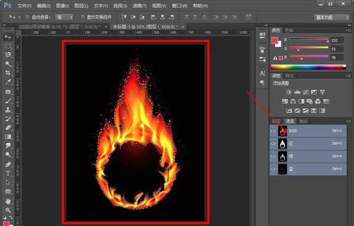Viewport: 354px width, 226px height.
Task: Select the 红 channel thumbnail
Action: (283, 143)
